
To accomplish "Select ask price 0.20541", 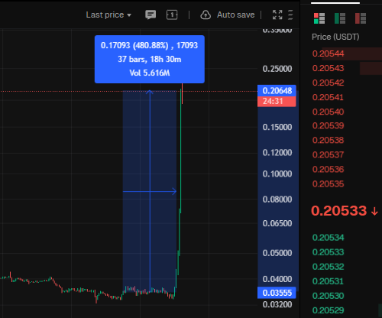I will 328,97.
